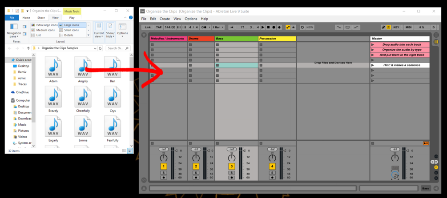Click the Arrangement Record button in Ableton
The image size is (447, 198).
coord(274,28)
